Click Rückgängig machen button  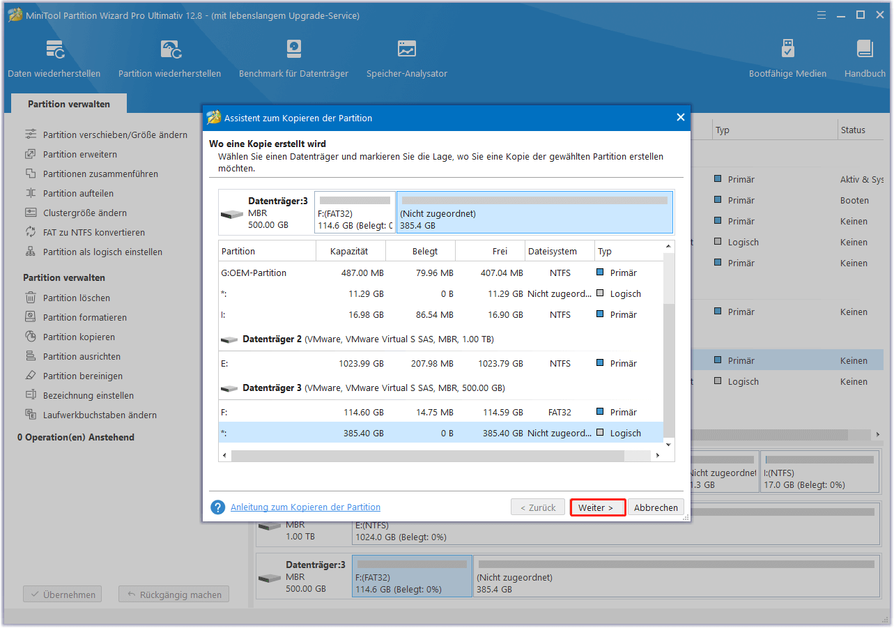[x=174, y=595]
